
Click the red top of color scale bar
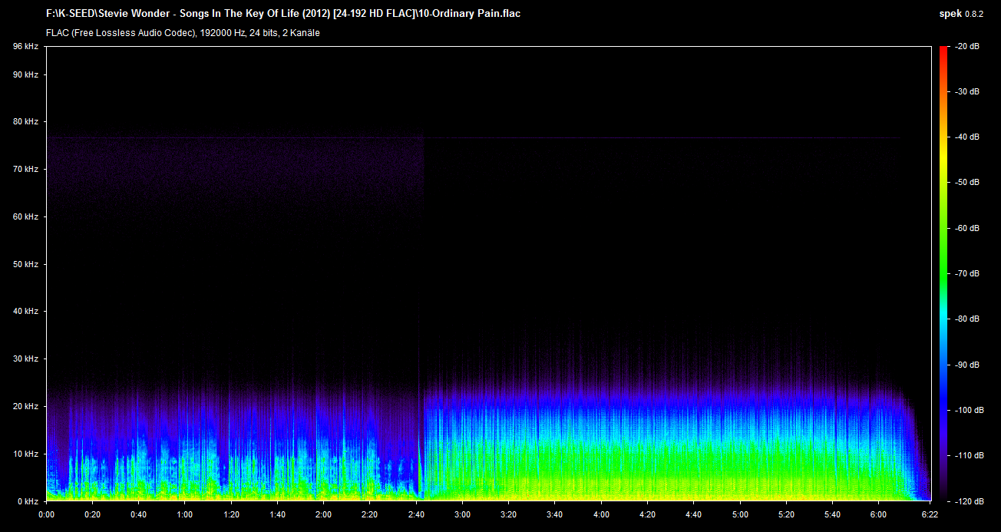pos(943,51)
